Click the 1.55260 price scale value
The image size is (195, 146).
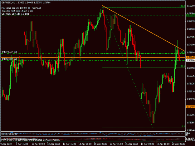coord(191,6)
